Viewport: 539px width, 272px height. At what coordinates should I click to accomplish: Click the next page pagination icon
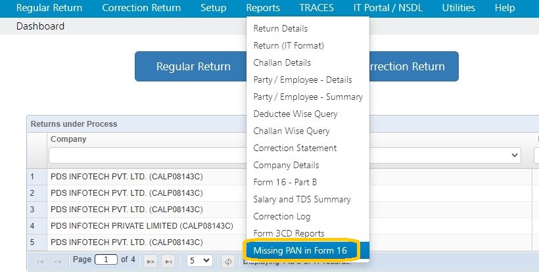coord(151,261)
